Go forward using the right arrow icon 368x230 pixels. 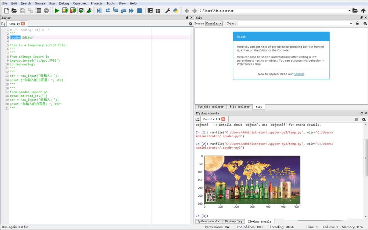(x=194, y=11)
